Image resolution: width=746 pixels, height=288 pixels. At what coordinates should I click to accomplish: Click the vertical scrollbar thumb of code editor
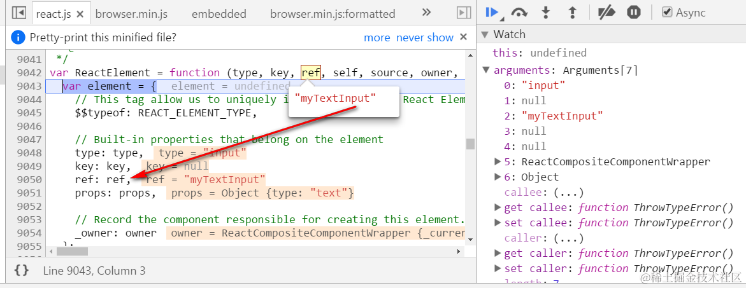click(x=470, y=144)
